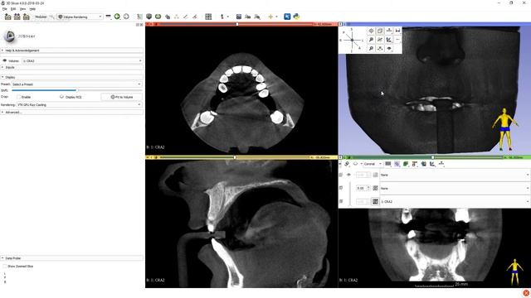531x298 pixels.
Task: Click the next-module arrow icon
Action: click(126, 17)
